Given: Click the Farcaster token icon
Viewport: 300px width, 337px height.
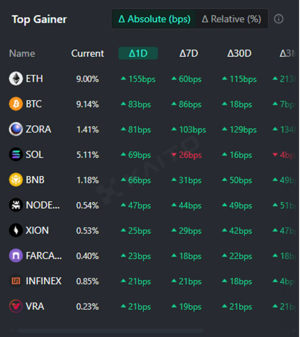Looking at the screenshot, I should 16,256.
